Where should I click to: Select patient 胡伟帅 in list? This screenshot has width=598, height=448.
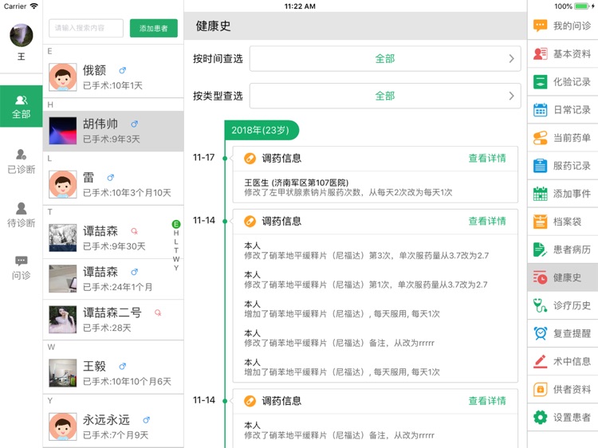[113, 131]
